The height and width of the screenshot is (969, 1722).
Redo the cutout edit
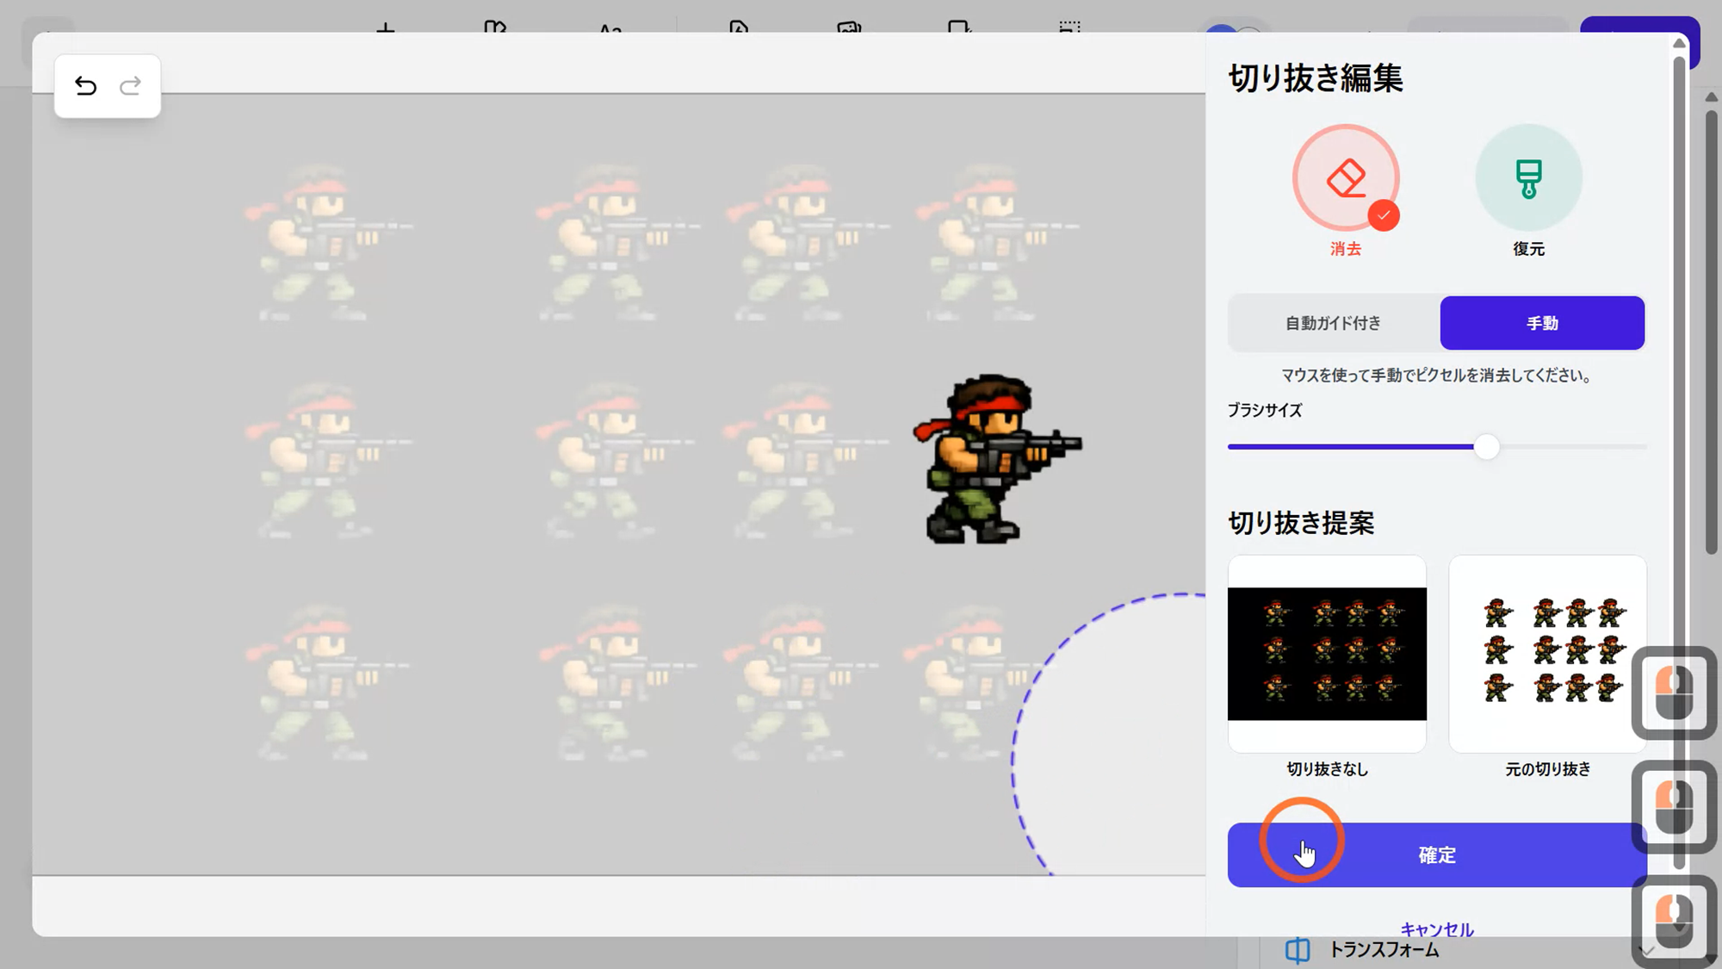pyautogui.click(x=130, y=86)
